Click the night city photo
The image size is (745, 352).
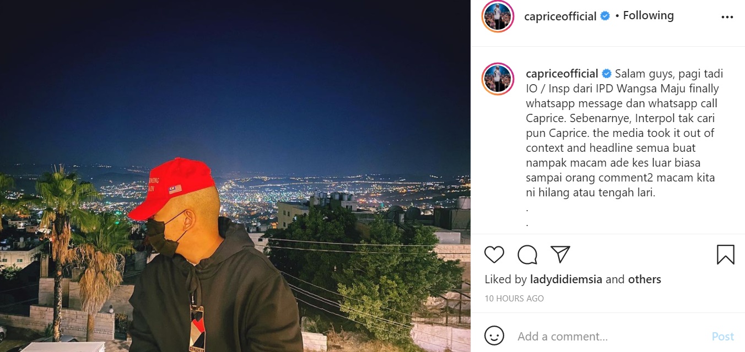pos(235,176)
